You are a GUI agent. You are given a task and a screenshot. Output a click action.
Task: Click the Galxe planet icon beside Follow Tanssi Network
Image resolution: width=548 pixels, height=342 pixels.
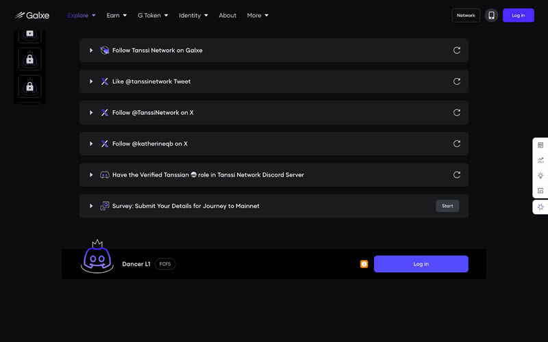[105, 50]
